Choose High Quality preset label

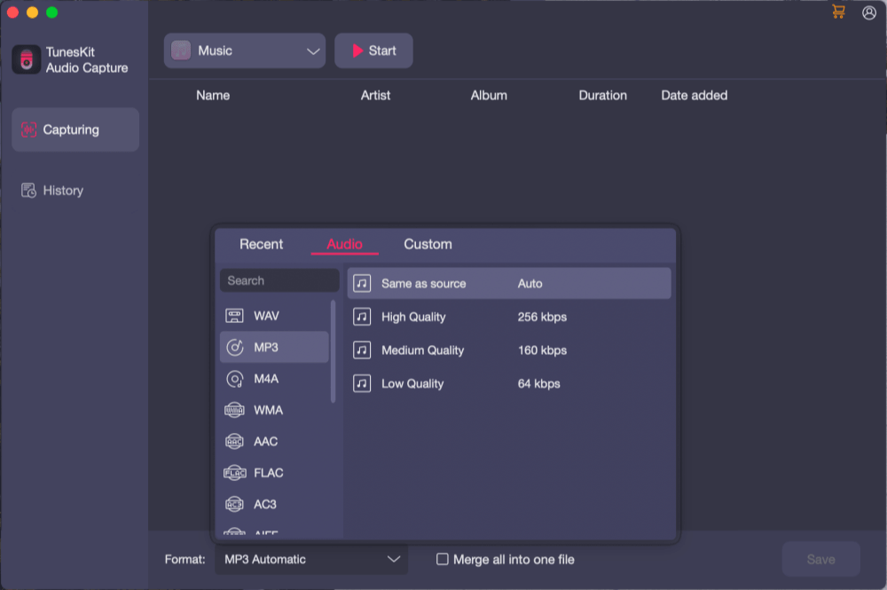tap(413, 317)
